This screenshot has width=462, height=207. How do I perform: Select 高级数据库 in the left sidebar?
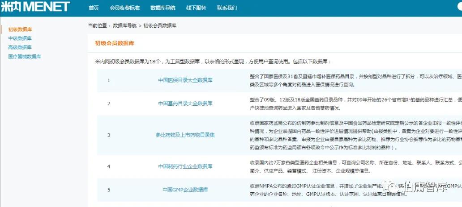(x=20, y=47)
